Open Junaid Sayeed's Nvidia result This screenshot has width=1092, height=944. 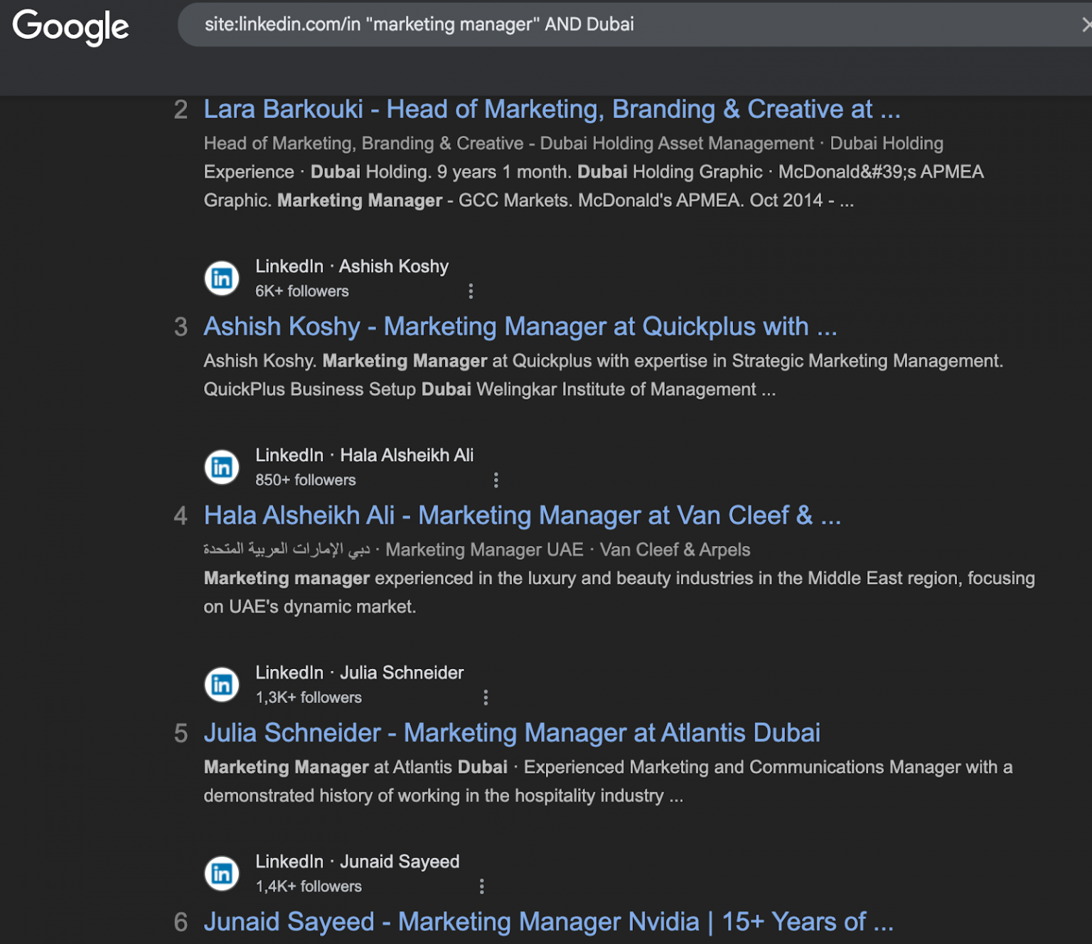point(550,921)
